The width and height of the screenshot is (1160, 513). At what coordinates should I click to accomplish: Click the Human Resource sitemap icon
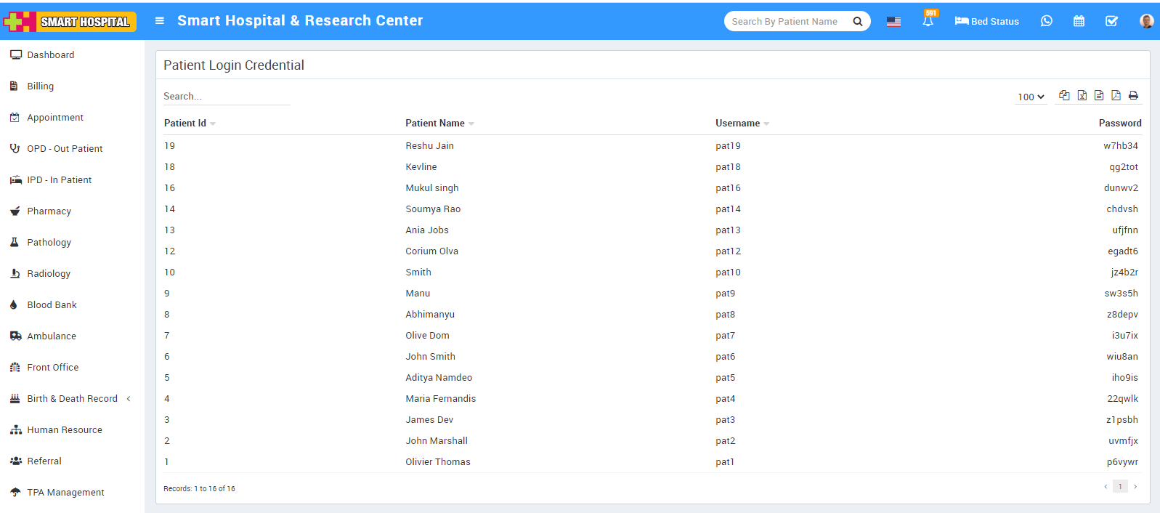pyautogui.click(x=15, y=429)
